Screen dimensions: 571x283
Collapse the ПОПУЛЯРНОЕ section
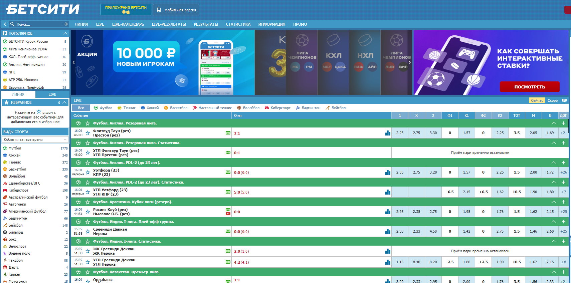pyautogui.click(x=65, y=33)
